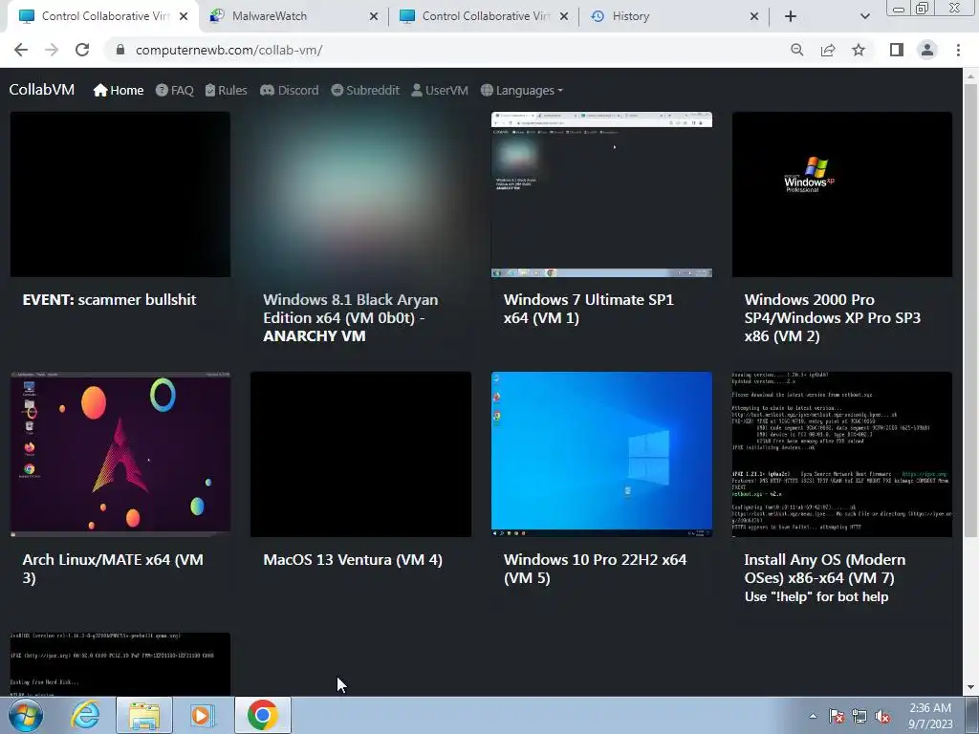View site security lock info
The height and width of the screenshot is (734, 979).
click(120, 50)
